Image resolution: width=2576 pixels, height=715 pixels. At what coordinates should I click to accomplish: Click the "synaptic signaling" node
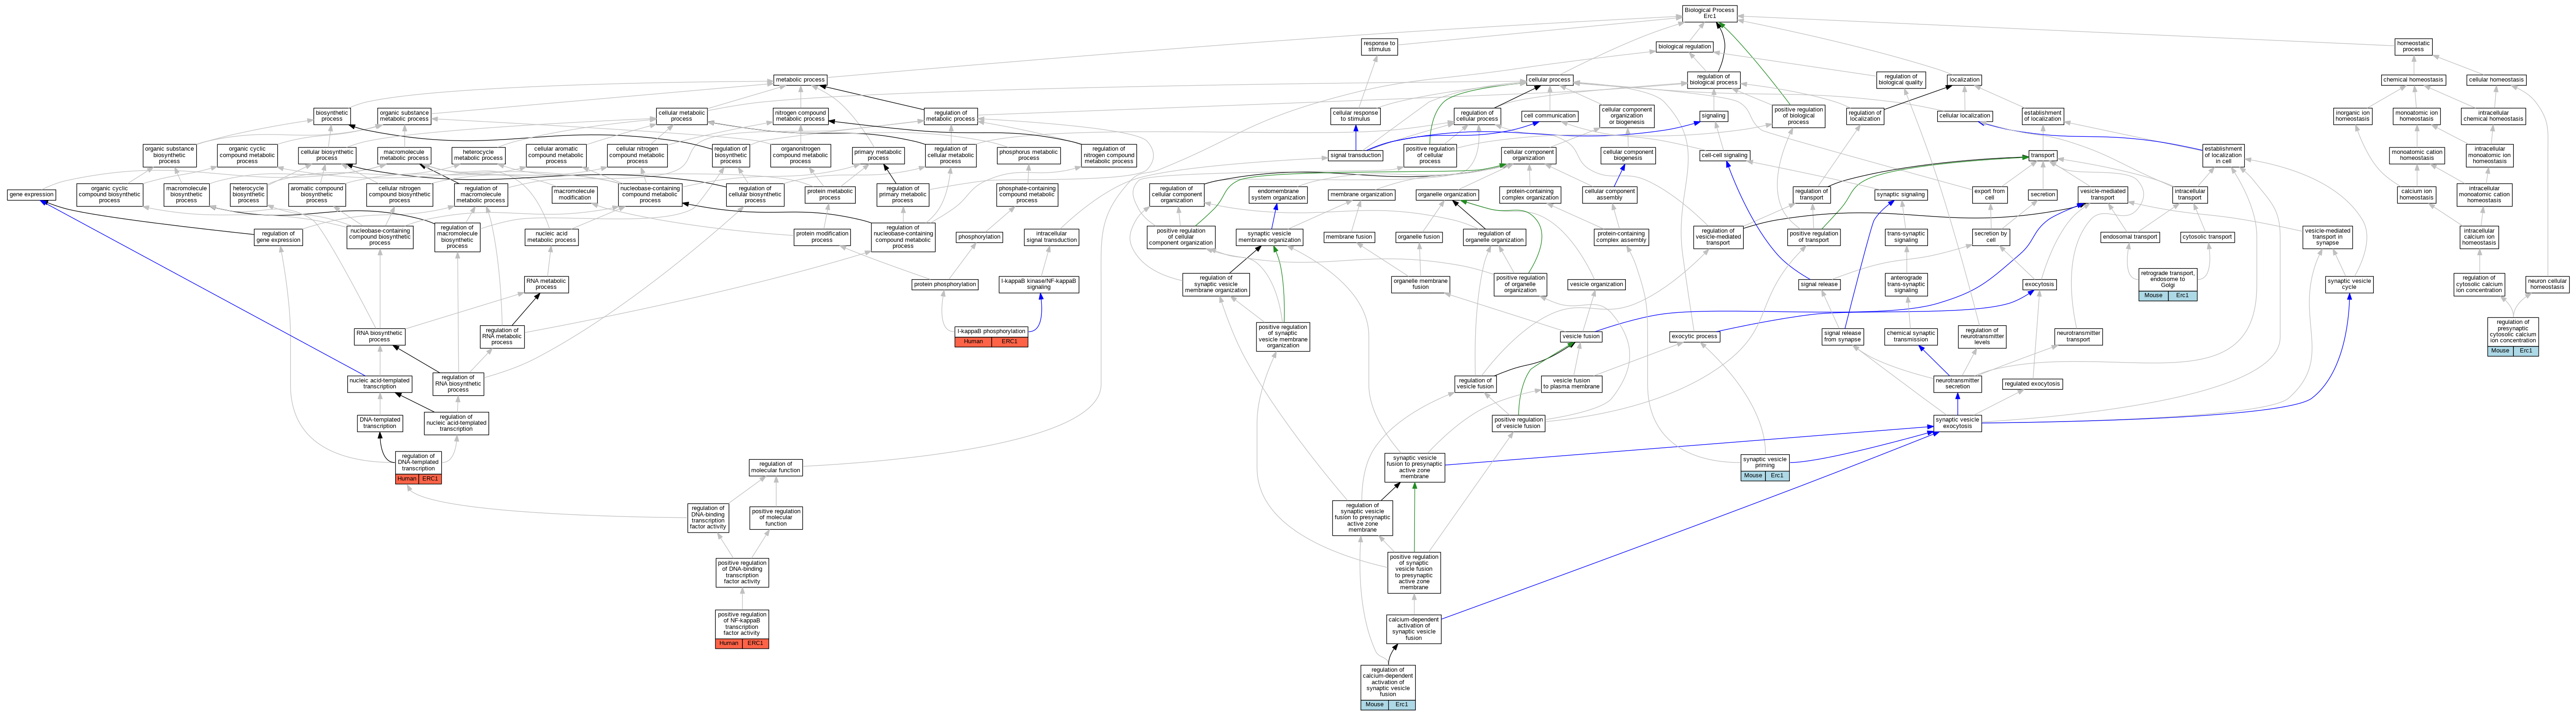1900,194
